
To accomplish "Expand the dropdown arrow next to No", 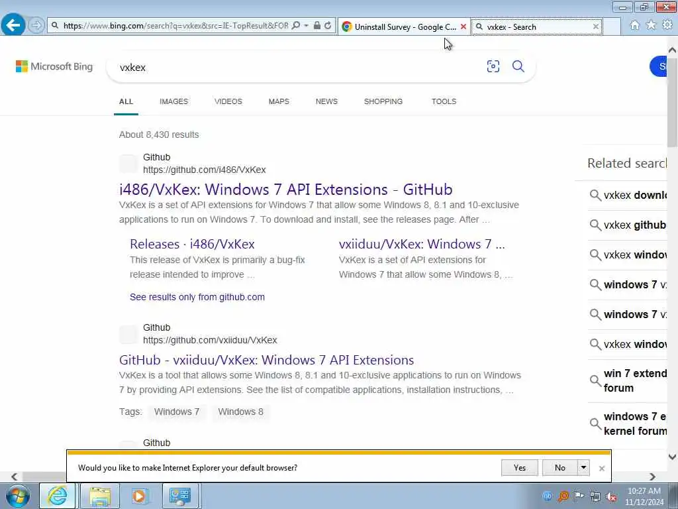I will (x=584, y=468).
